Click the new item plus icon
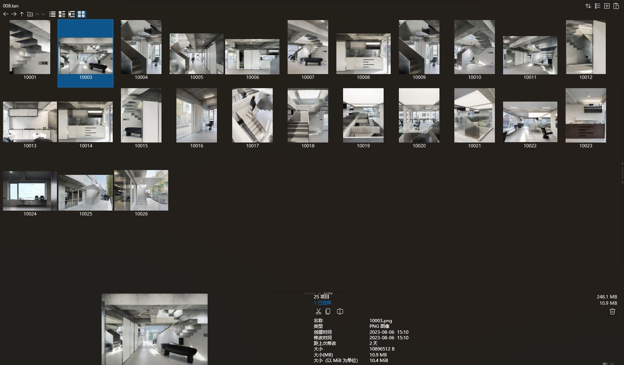 pyautogui.click(x=607, y=6)
